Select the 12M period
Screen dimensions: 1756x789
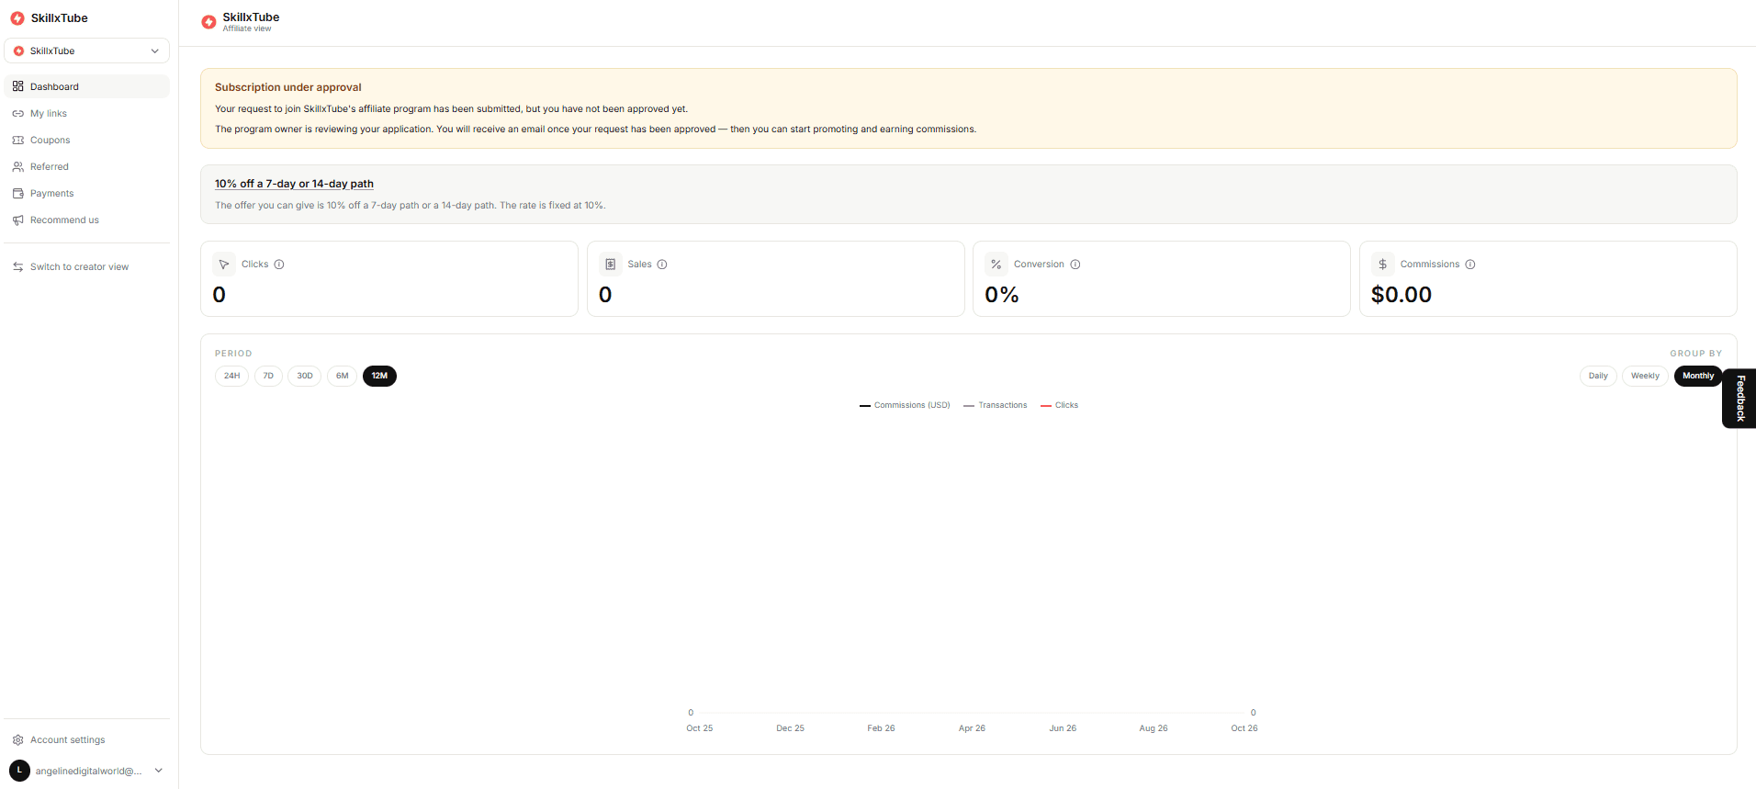click(x=379, y=376)
